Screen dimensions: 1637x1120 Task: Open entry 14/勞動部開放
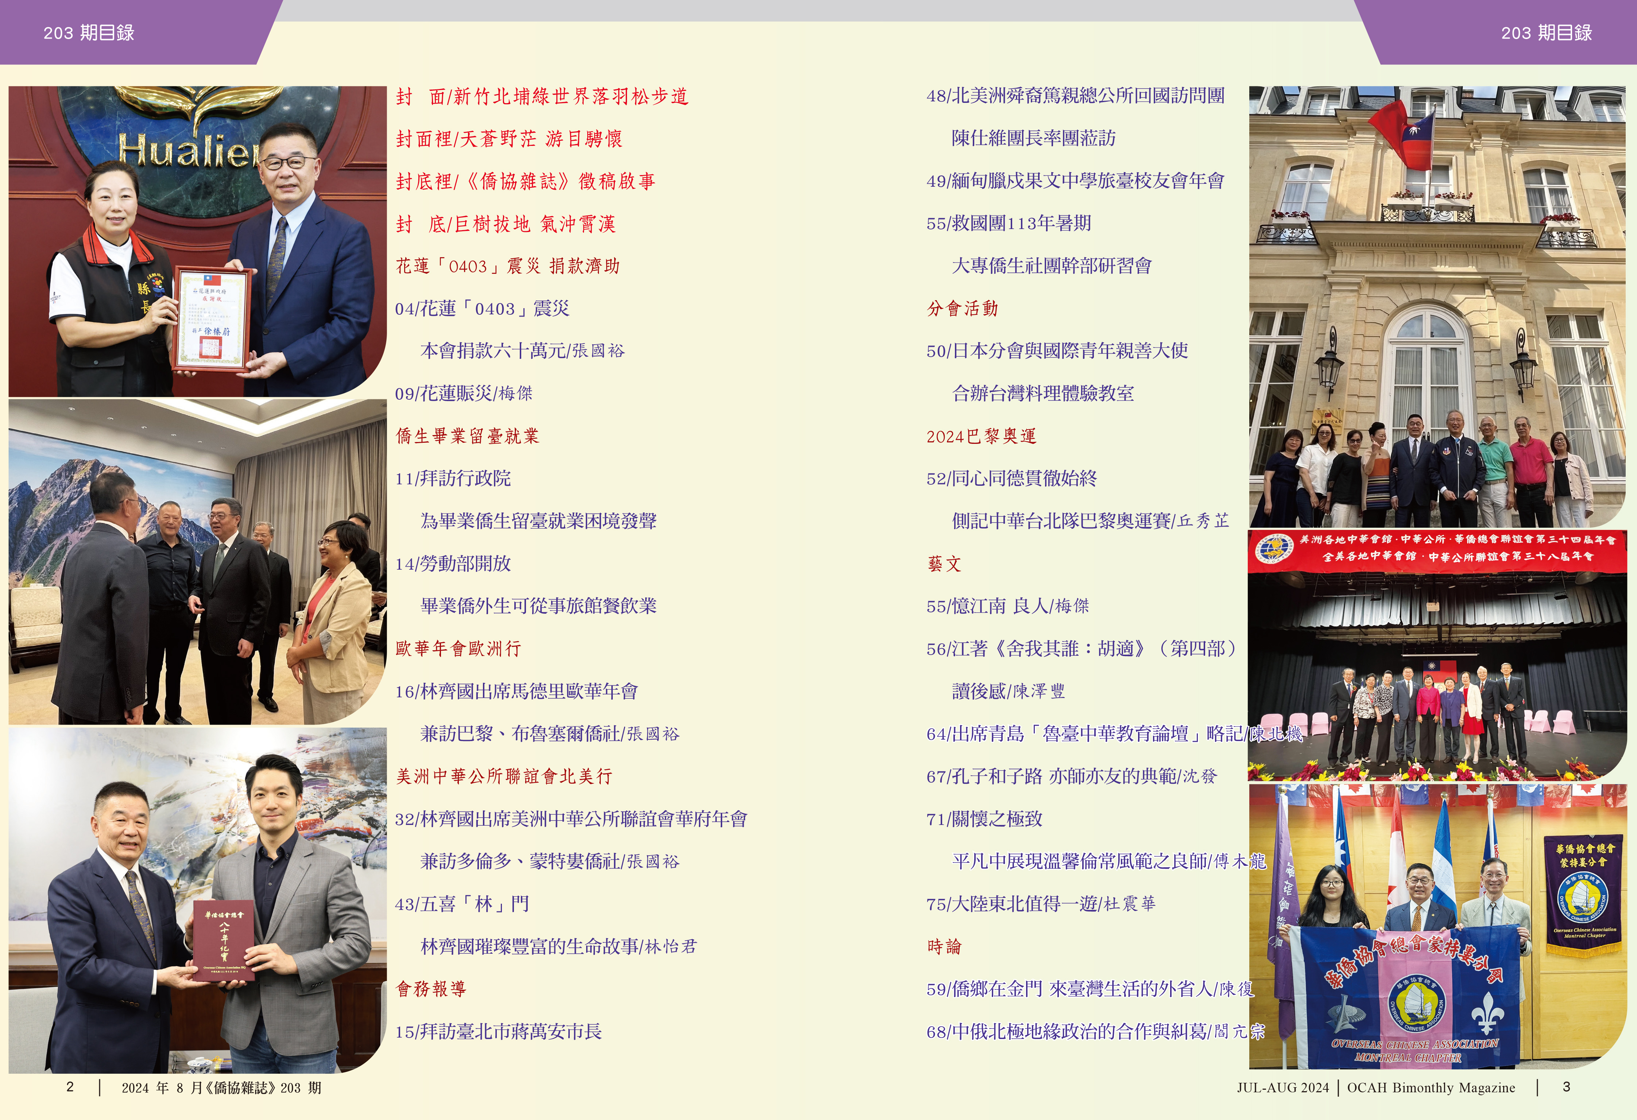click(x=453, y=563)
